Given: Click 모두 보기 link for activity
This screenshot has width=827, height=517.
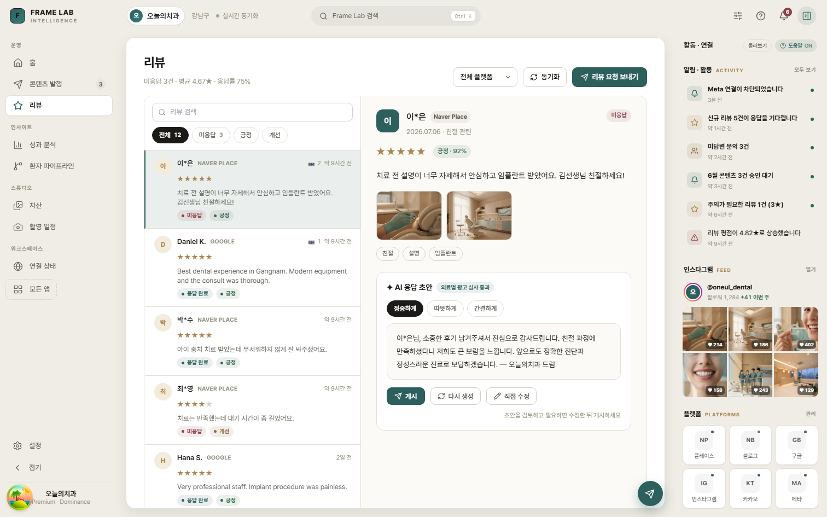Looking at the screenshot, I should pos(805,70).
